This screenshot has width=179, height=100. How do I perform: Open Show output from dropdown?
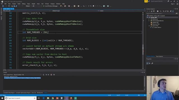tap(27, 75)
